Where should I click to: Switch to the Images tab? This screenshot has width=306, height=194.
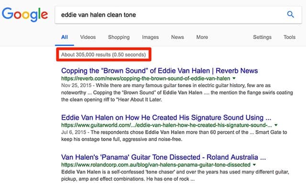[x=150, y=37]
